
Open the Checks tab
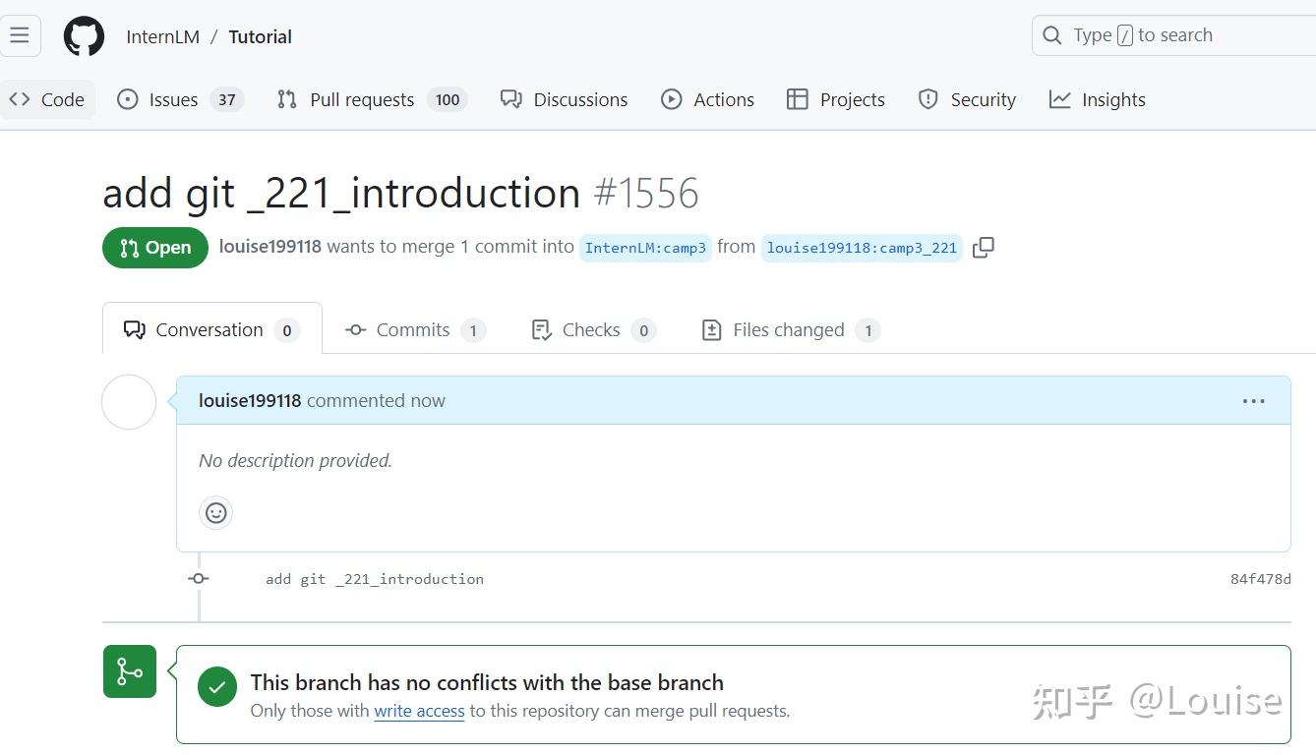coord(591,329)
